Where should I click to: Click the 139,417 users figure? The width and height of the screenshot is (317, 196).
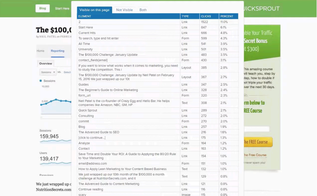pos(49,159)
